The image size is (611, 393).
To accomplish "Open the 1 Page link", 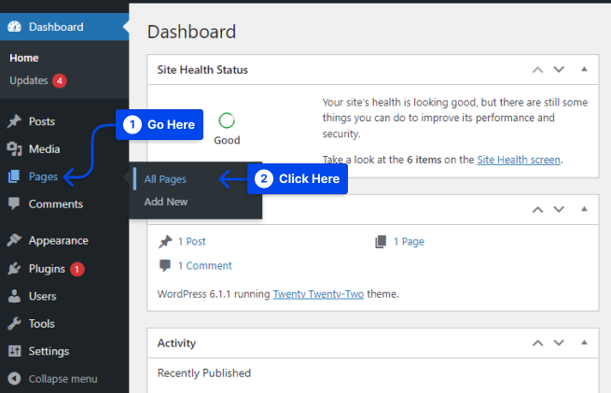I will coord(409,242).
